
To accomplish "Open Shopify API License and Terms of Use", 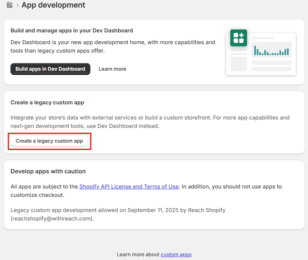I will 129,186.
